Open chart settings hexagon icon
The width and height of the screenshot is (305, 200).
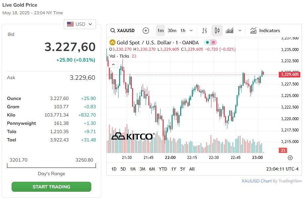290,158
